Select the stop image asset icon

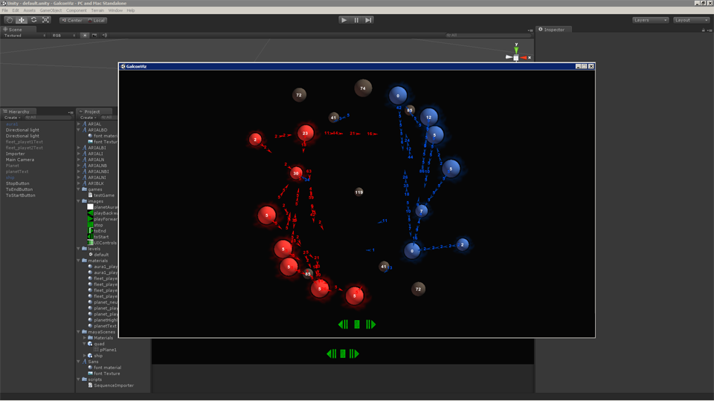(90, 224)
